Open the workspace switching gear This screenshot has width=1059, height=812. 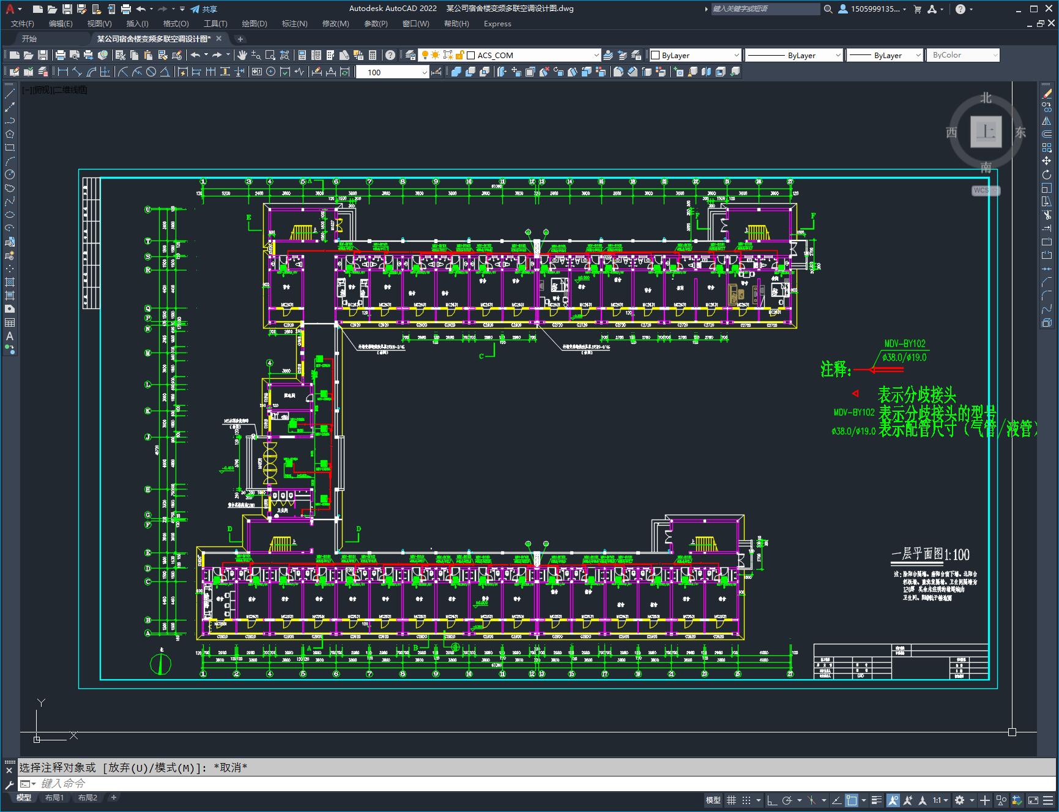click(x=960, y=800)
